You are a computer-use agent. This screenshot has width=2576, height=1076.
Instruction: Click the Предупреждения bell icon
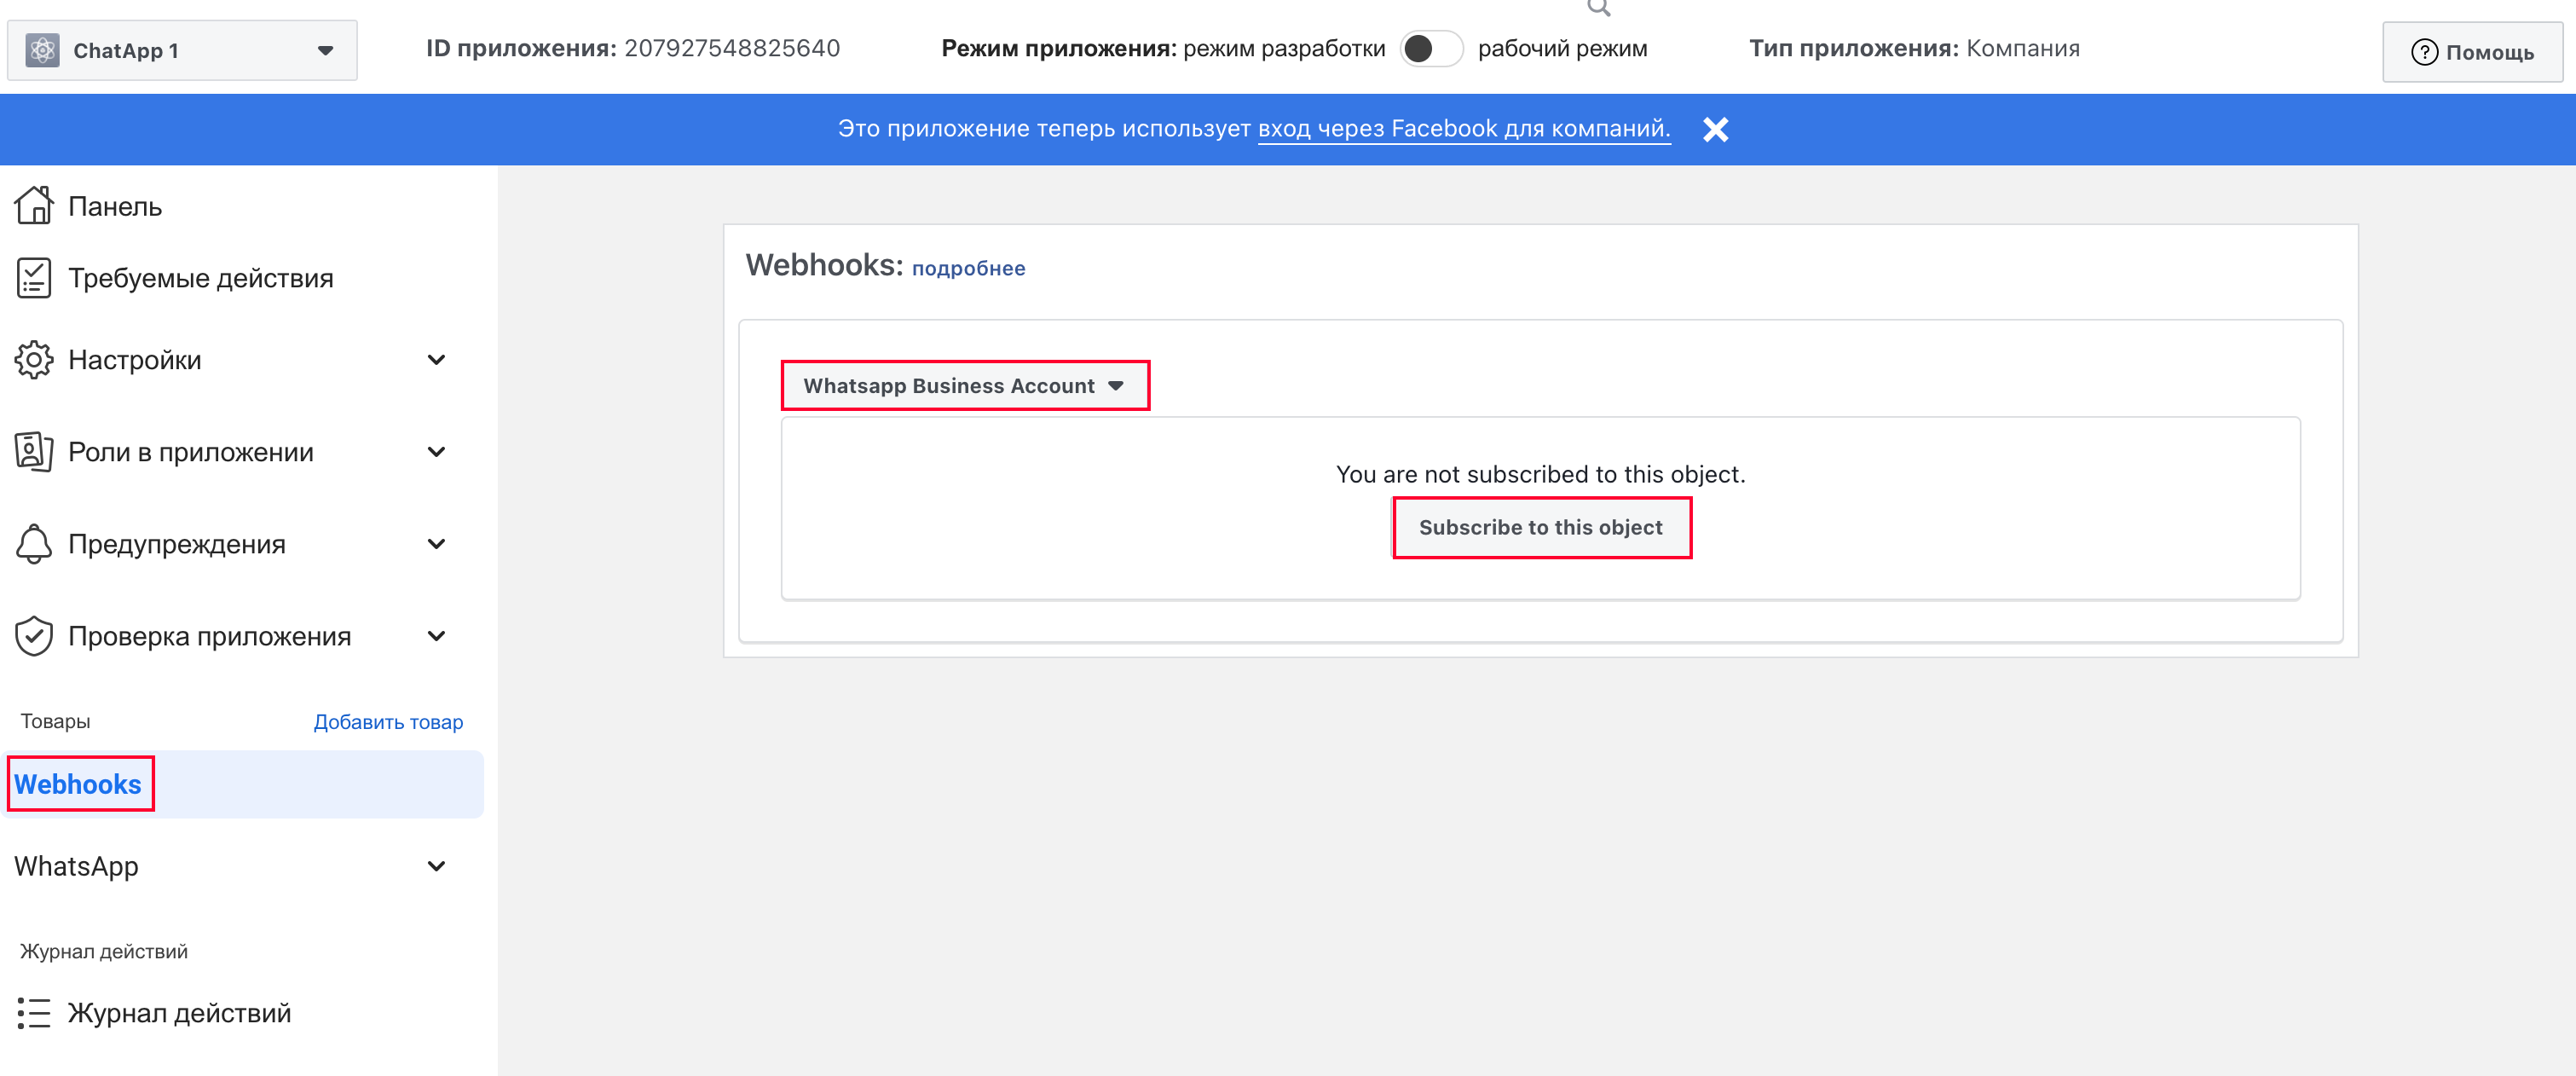click(x=33, y=544)
